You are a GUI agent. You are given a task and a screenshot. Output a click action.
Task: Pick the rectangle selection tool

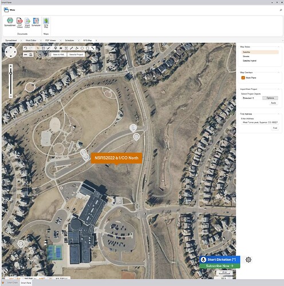(x=44, y=48)
